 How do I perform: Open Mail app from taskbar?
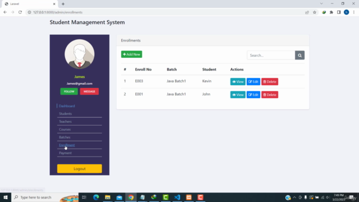(x=119, y=197)
